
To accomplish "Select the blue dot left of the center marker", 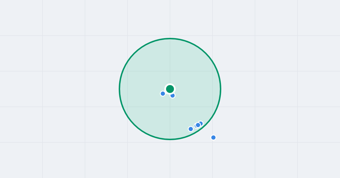I will click(x=163, y=94).
